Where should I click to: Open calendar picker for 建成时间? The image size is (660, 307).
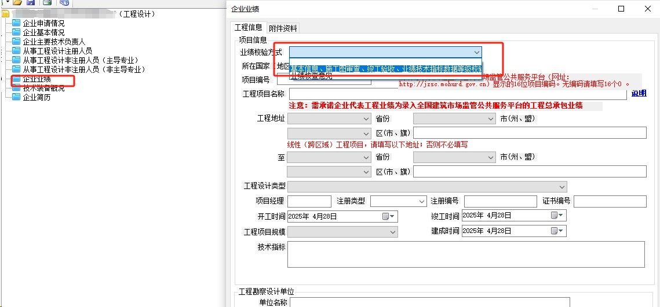[x=557, y=231]
